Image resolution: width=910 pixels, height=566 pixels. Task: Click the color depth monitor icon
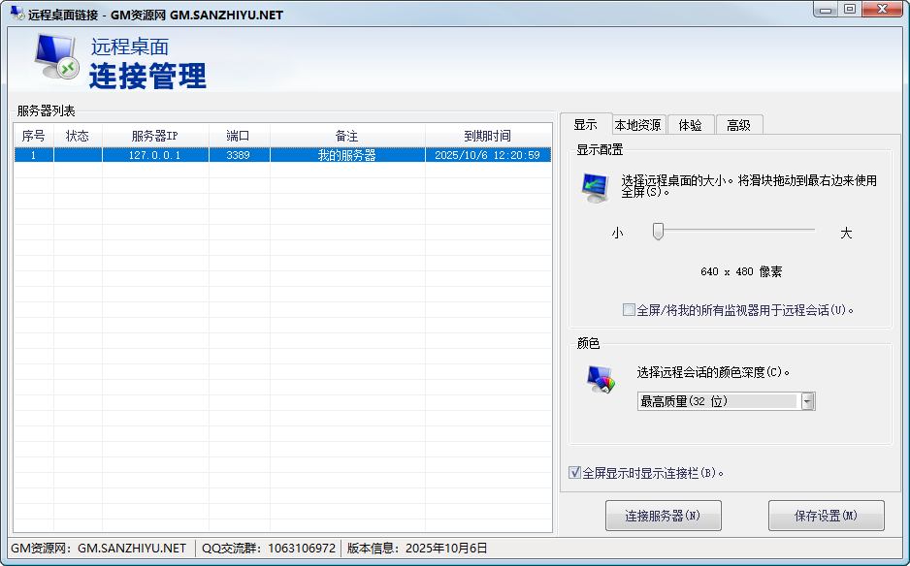point(601,380)
